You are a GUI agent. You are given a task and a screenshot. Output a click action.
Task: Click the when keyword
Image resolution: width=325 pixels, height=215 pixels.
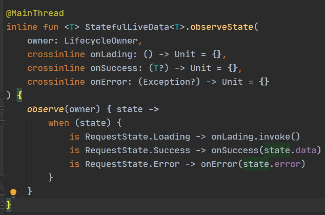(59, 123)
